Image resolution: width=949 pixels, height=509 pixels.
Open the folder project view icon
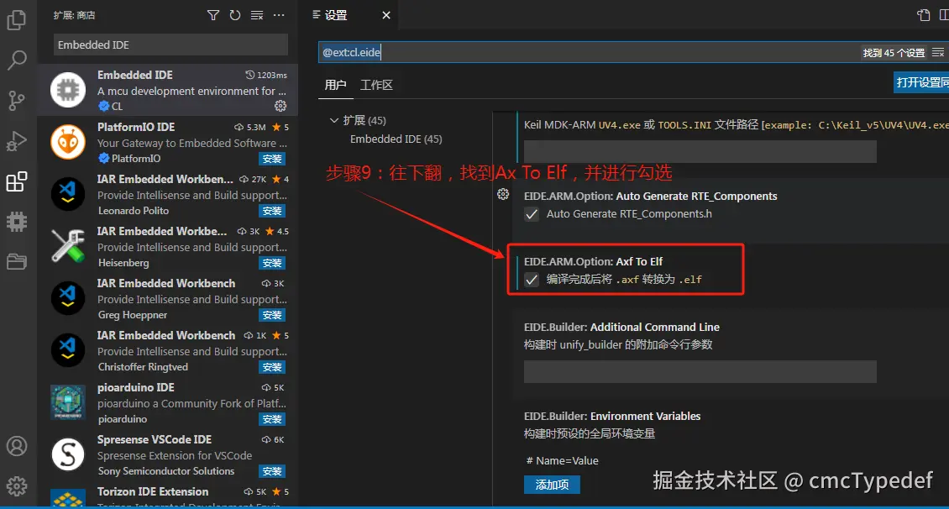pos(16,261)
